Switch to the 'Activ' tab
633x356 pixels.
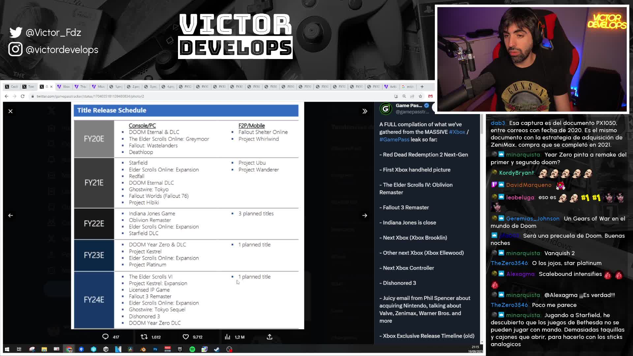click(391, 87)
